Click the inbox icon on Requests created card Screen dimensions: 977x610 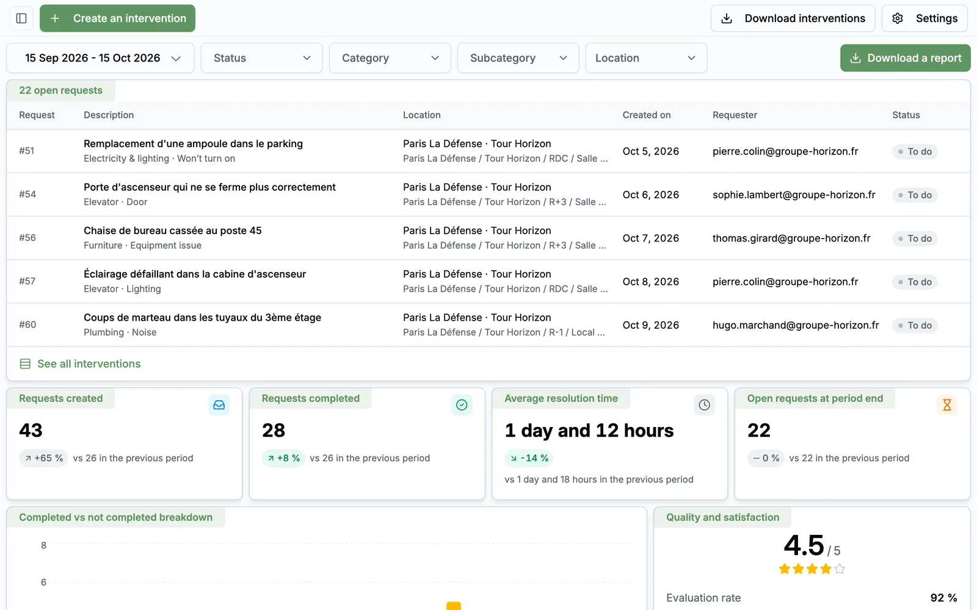pyautogui.click(x=219, y=405)
